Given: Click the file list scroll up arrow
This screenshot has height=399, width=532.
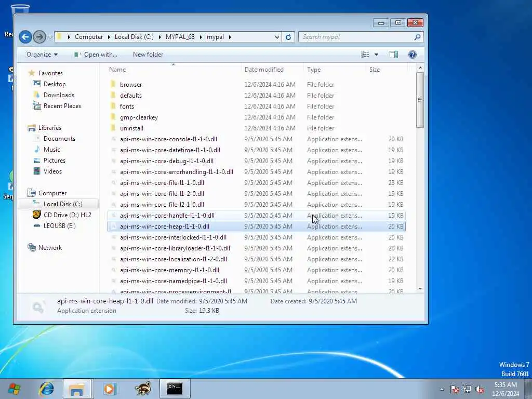Looking at the screenshot, I should [420, 68].
